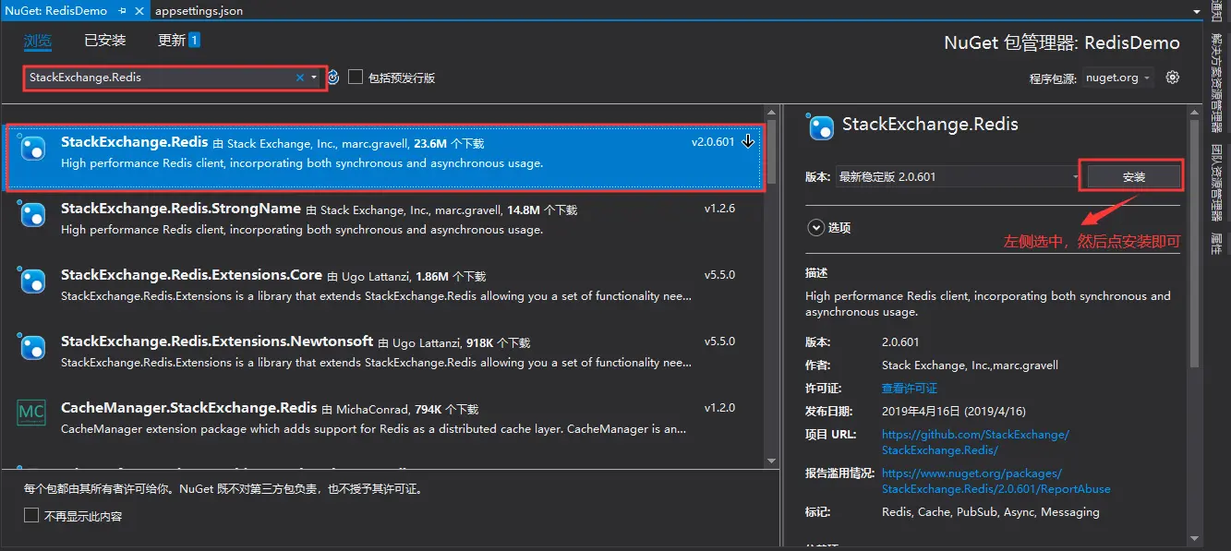The image size is (1231, 551).
Task: Refresh the package search results
Action: [x=333, y=78]
